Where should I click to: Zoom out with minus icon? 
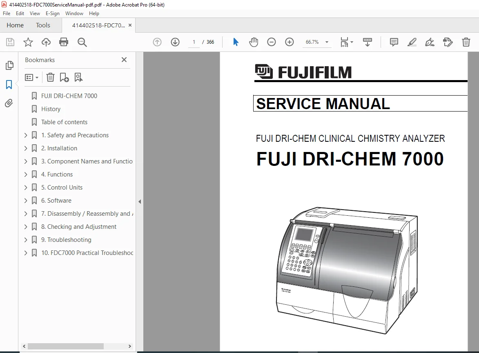[271, 42]
